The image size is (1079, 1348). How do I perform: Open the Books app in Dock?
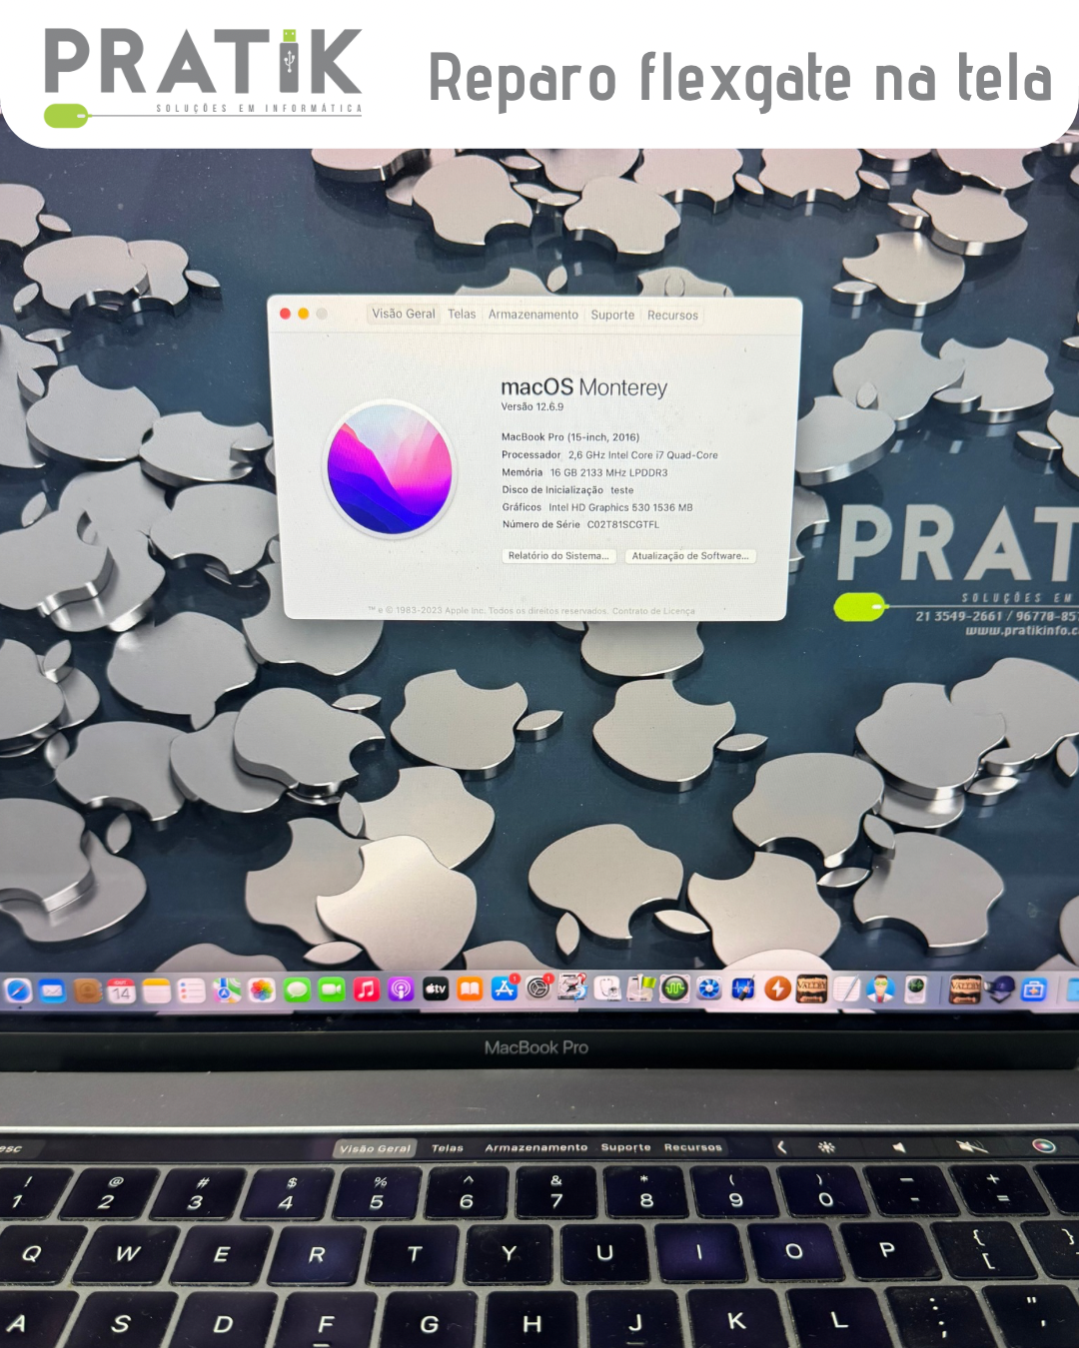(470, 990)
